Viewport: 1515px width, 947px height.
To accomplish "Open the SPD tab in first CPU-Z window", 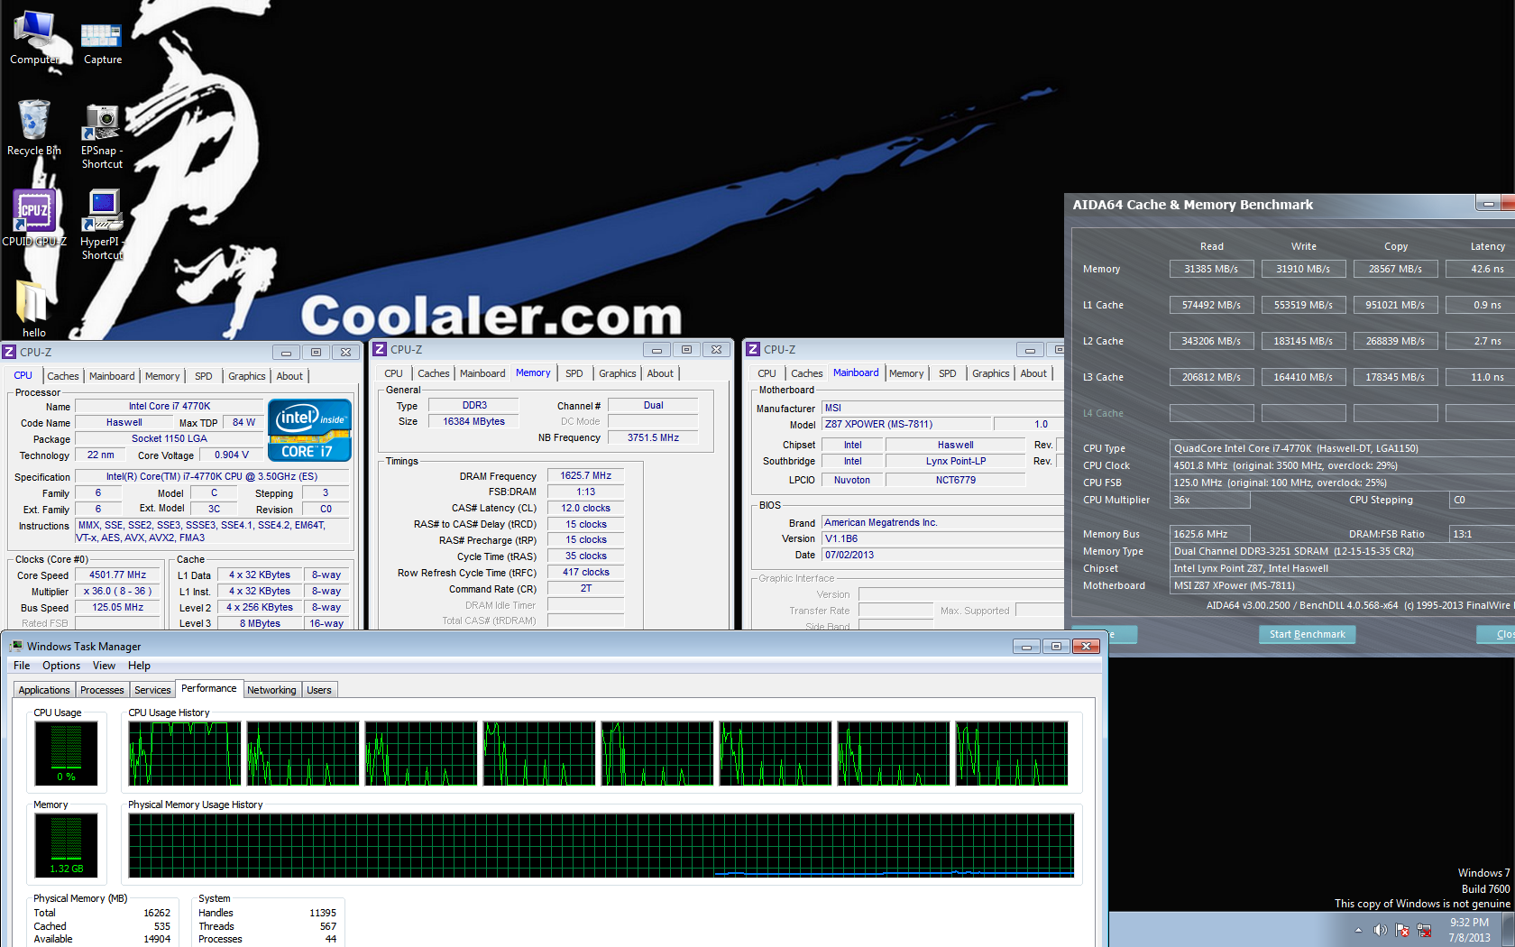I will (204, 376).
